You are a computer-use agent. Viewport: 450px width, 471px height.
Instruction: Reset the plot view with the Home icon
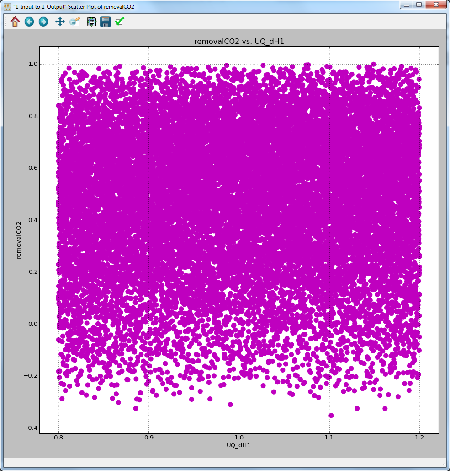[x=14, y=22]
